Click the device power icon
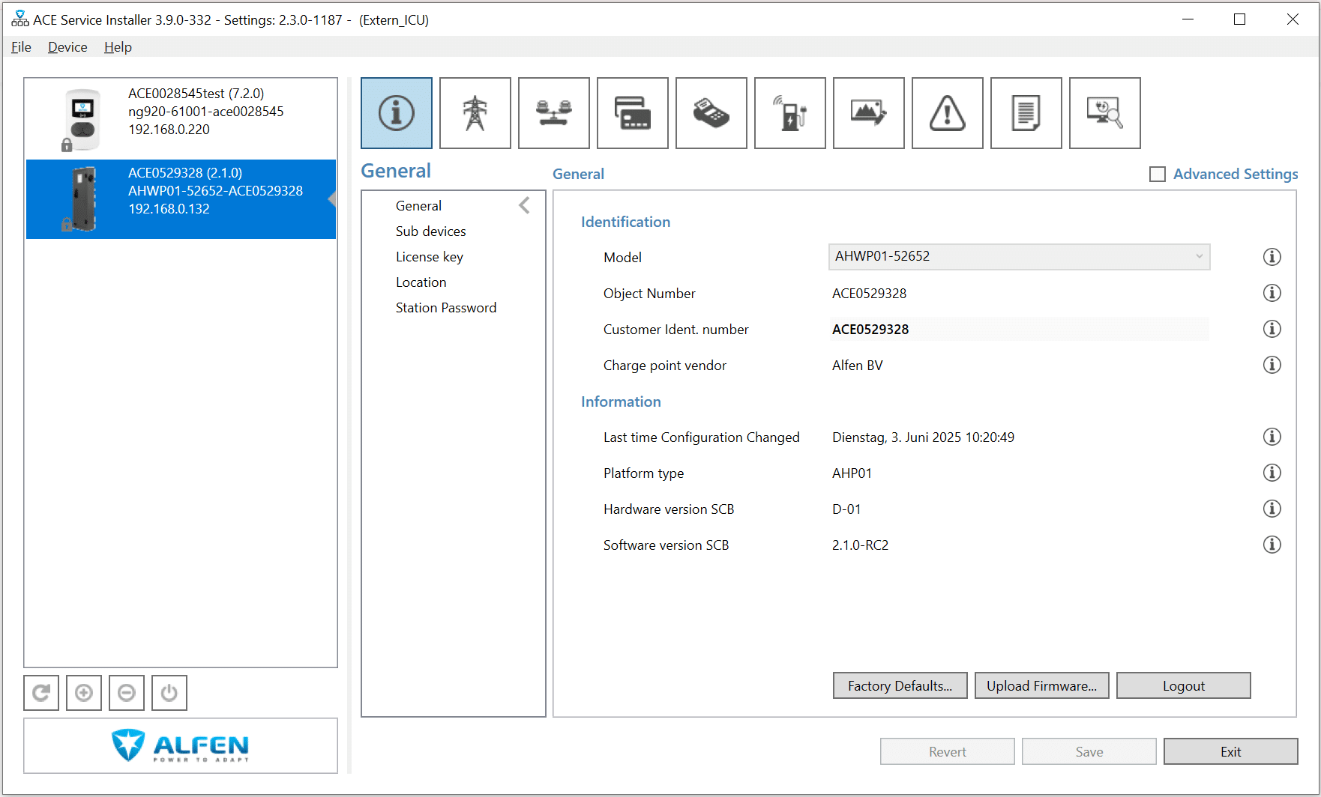The image size is (1321, 797). 169,693
